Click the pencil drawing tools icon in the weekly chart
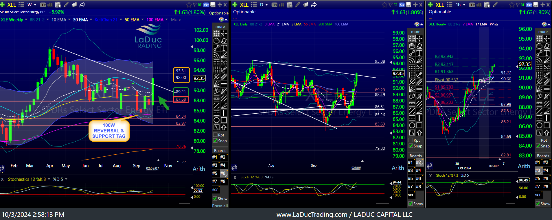The height and width of the screenshot is (220, 552). tap(66, 5)
